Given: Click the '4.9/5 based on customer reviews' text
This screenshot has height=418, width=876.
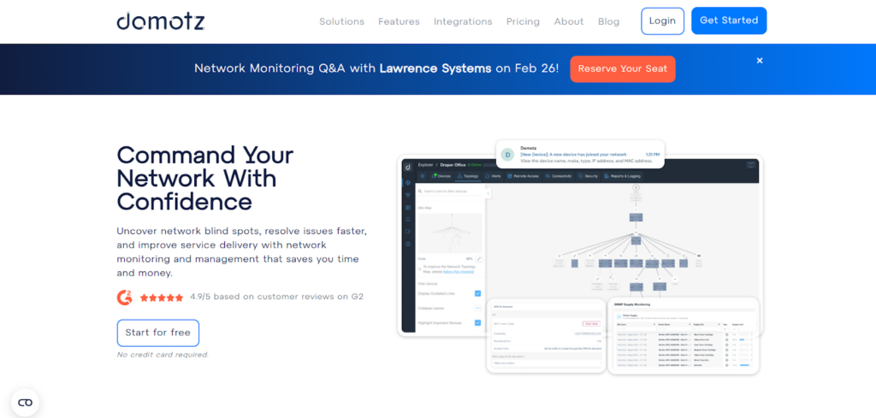Looking at the screenshot, I should coord(276,297).
